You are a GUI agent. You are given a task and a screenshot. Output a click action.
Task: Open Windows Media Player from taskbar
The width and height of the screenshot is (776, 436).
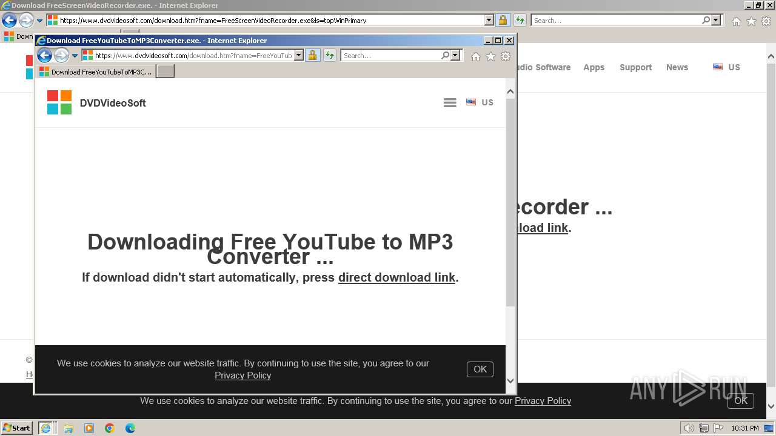point(89,428)
